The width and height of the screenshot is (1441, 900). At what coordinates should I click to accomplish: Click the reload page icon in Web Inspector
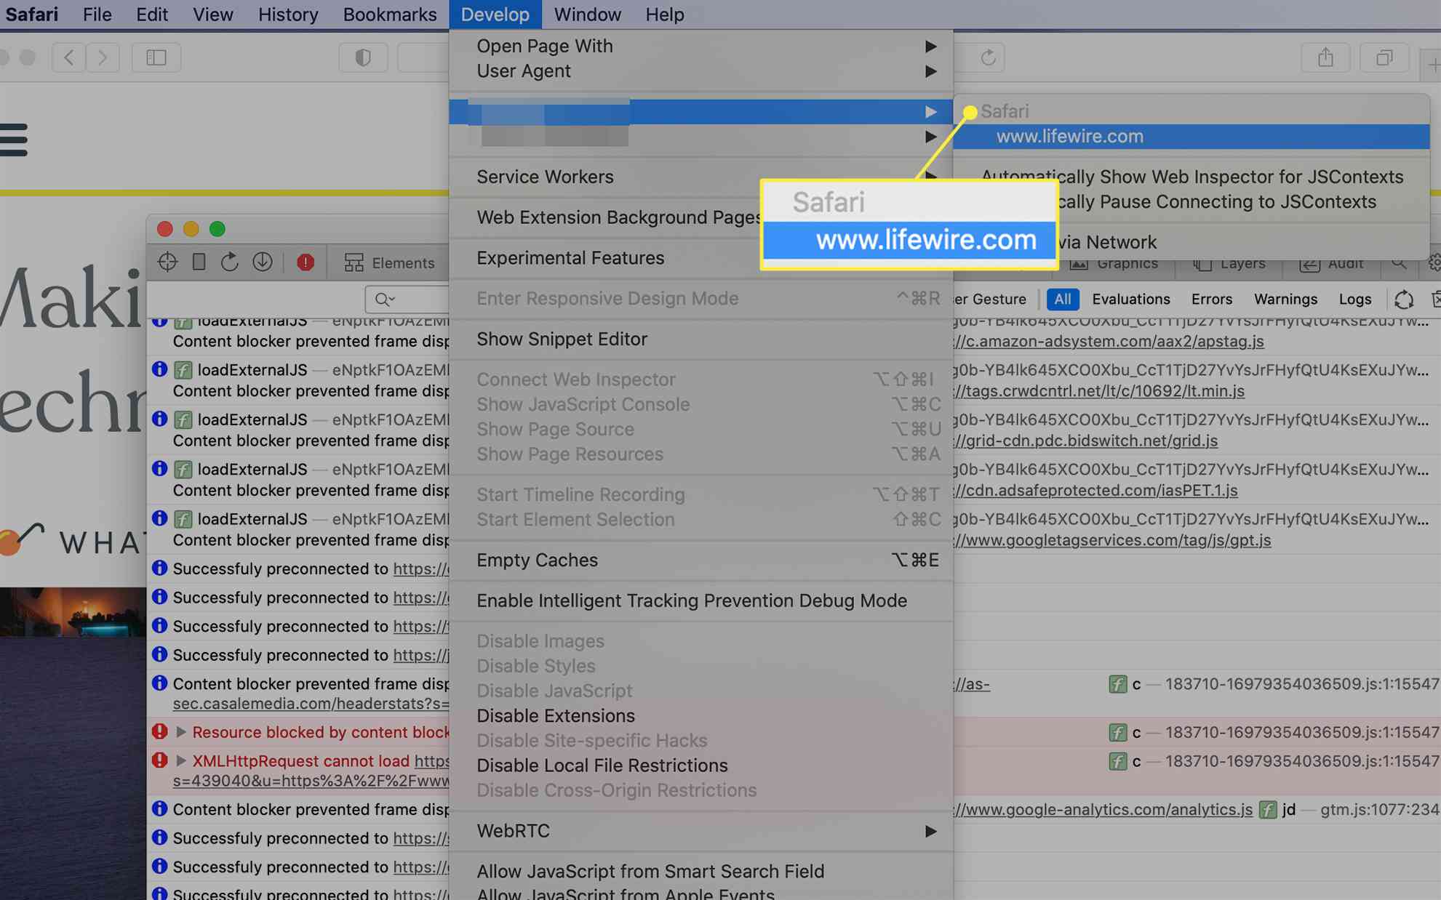click(230, 262)
